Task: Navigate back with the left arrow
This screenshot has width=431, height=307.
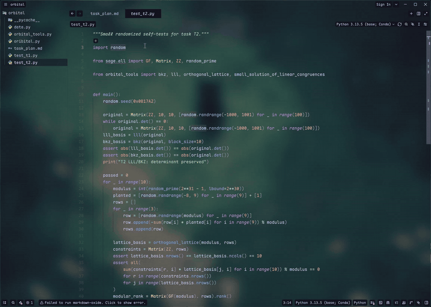Action: (72, 13)
